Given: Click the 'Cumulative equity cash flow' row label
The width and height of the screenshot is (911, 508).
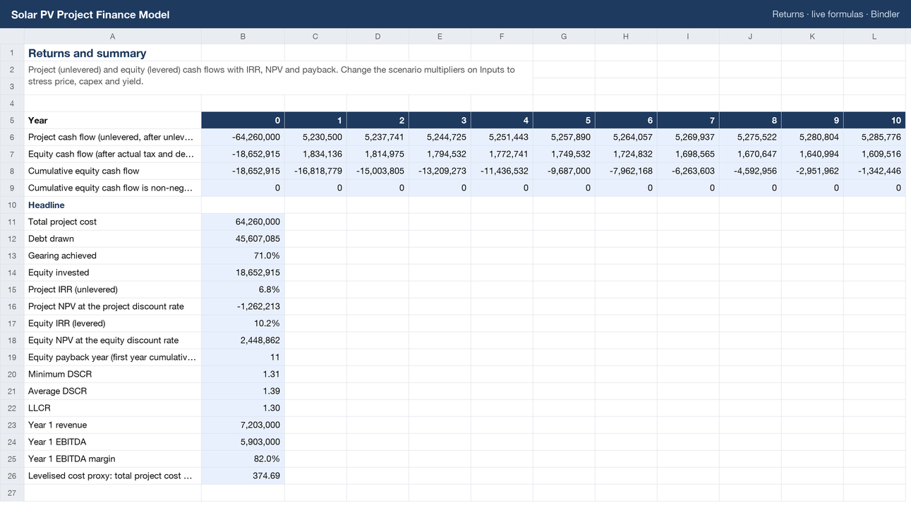Looking at the screenshot, I should pos(113,171).
